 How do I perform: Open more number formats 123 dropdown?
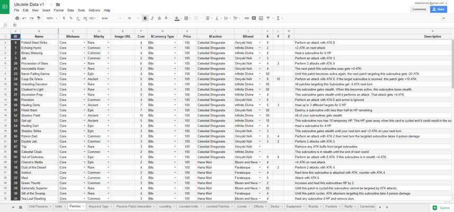click(x=93, y=18)
